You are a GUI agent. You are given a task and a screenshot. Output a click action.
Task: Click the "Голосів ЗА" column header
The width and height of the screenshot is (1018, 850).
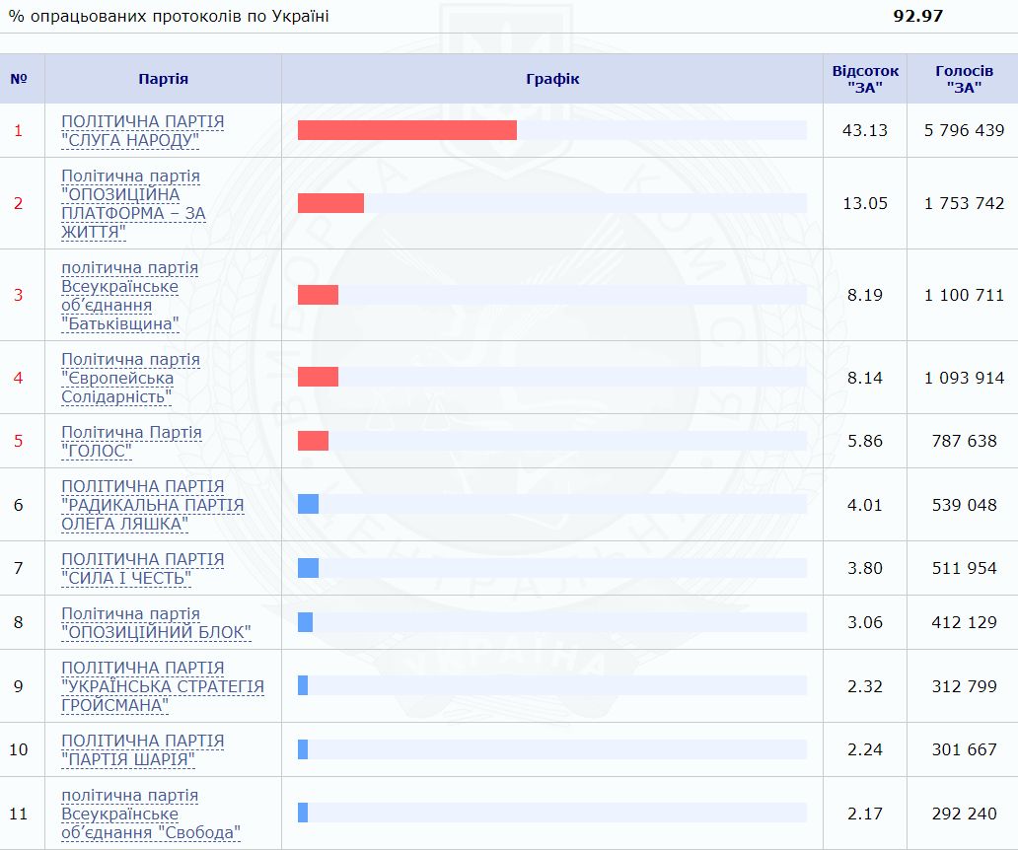[x=964, y=79]
